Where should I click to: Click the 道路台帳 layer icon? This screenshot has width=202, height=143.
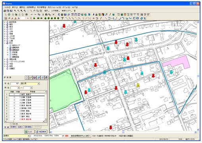tap(8, 59)
